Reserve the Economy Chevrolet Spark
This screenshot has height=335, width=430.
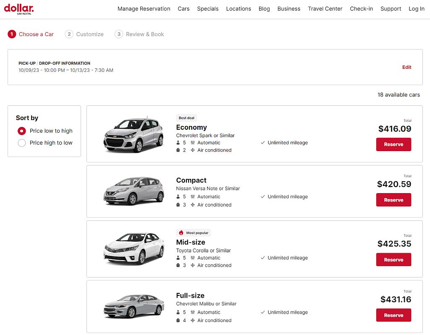(x=393, y=144)
